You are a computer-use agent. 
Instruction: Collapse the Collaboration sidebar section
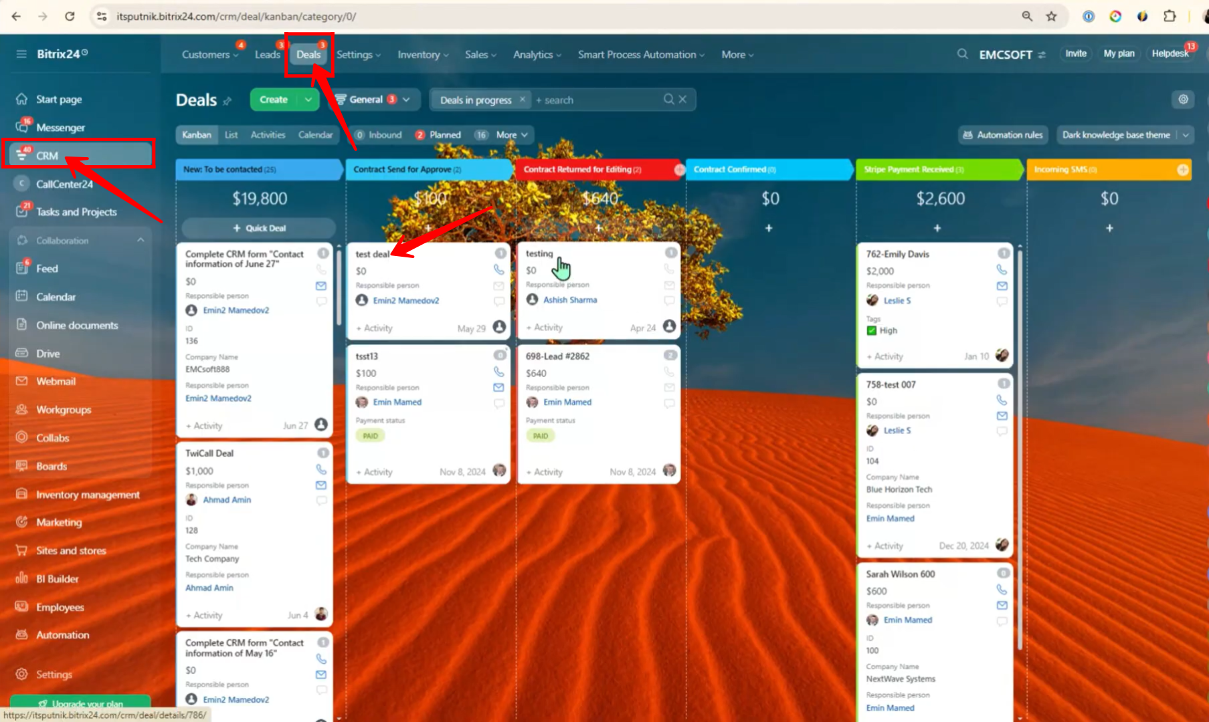(141, 241)
